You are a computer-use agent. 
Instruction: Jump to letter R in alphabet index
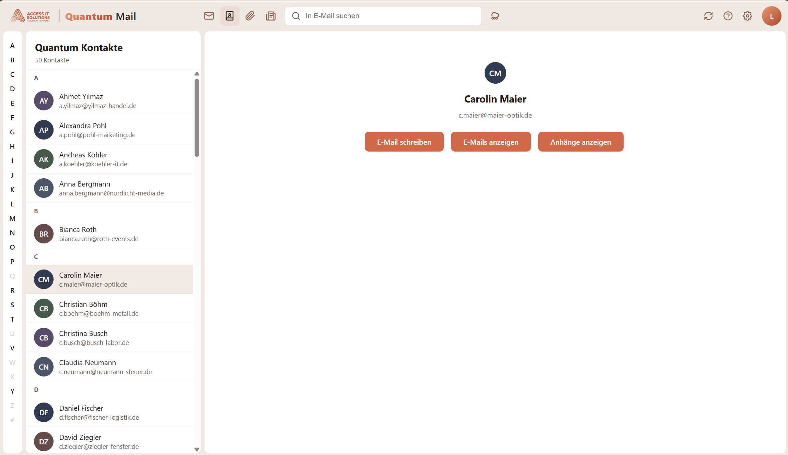pyautogui.click(x=12, y=290)
